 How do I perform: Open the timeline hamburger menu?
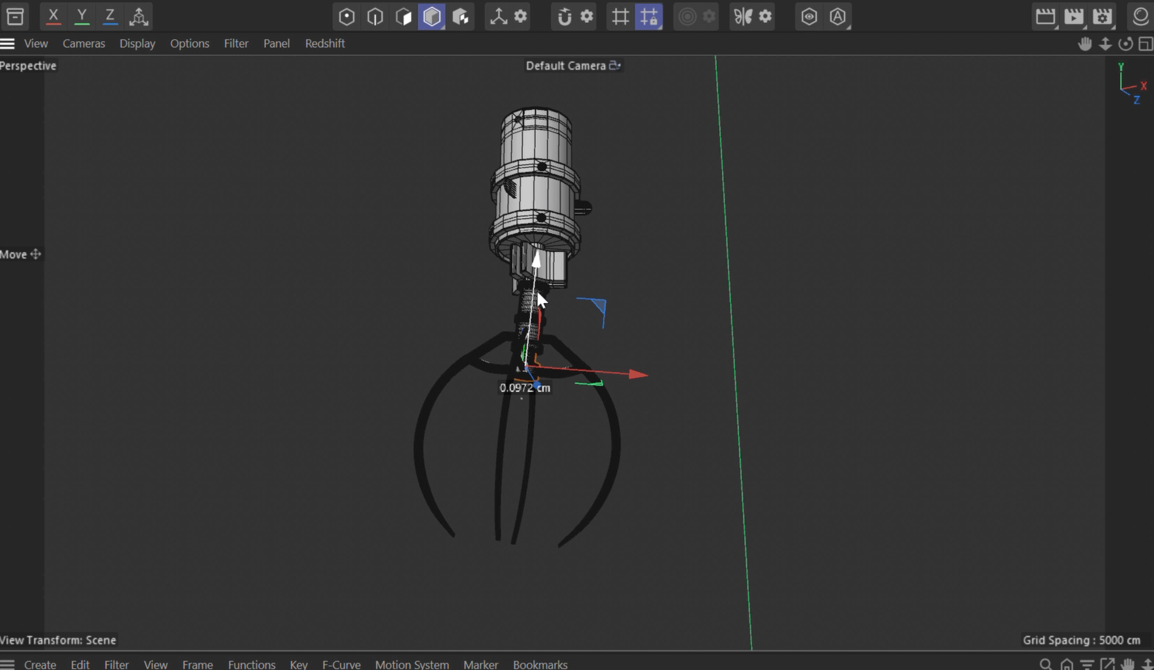[x=7, y=664]
